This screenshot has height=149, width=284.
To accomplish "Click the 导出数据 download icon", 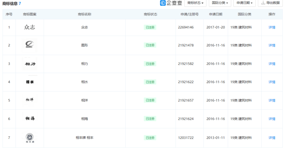I will click(263, 3).
